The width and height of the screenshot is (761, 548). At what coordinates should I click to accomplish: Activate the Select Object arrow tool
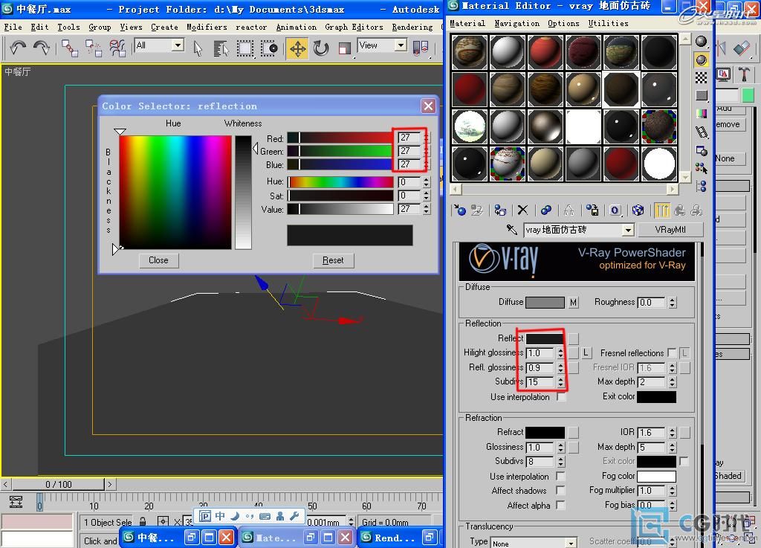tap(198, 48)
